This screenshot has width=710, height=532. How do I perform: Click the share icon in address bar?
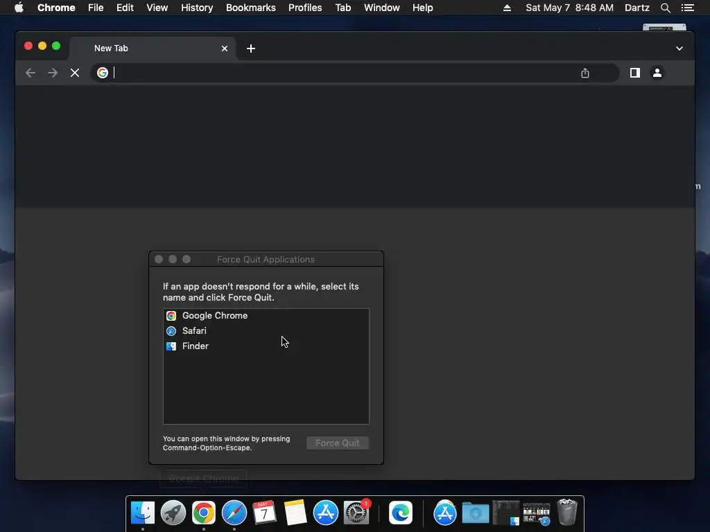585,73
